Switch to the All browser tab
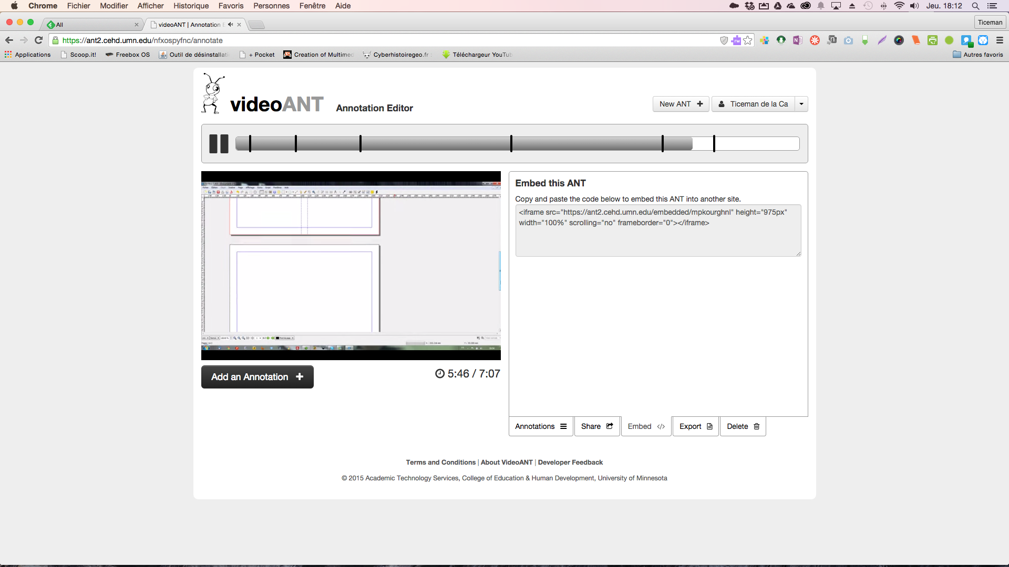Viewport: 1009px width, 567px height. coord(92,25)
